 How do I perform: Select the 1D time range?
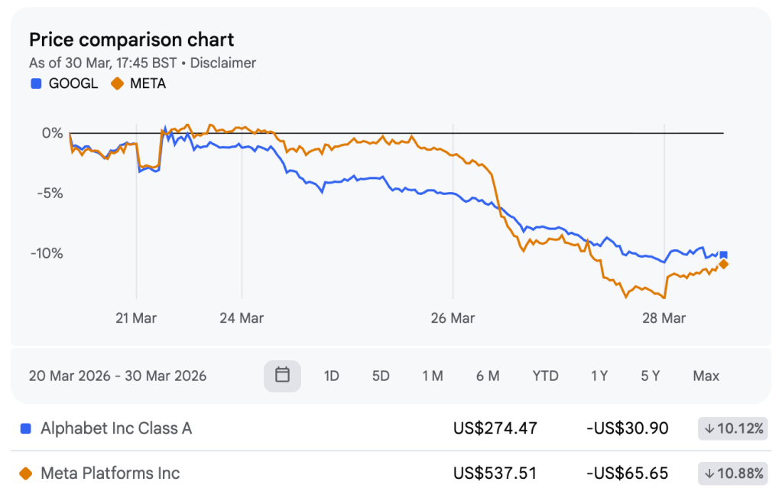331,376
